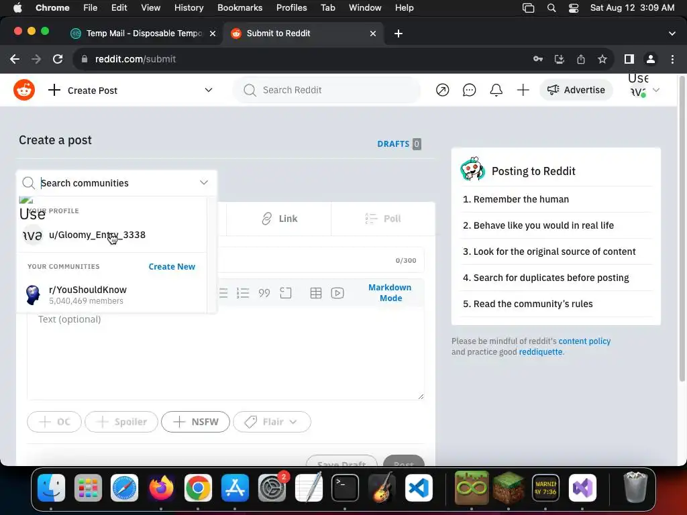Click the plus create-post icon in header
The image size is (687, 515).
tap(523, 91)
